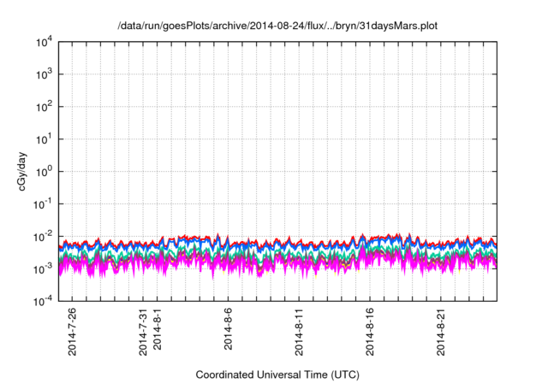548x383 pixels.
Task: Select the cGy/day y-axis label
Action: [22, 171]
